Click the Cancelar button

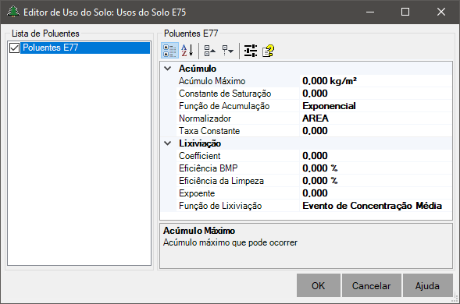[x=372, y=285]
